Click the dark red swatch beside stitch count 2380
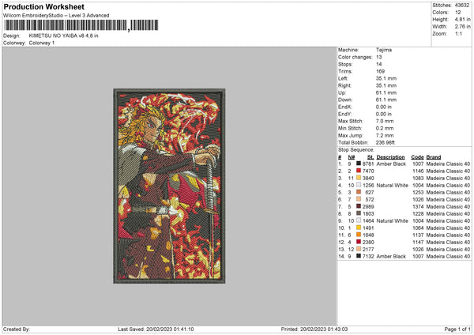The height and width of the screenshot is (335, 474). click(359, 242)
